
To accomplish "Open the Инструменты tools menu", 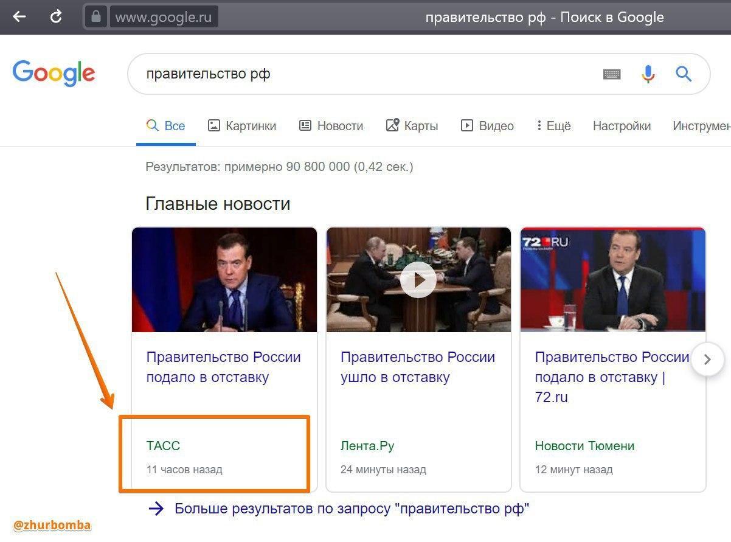I will (x=702, y=126).
